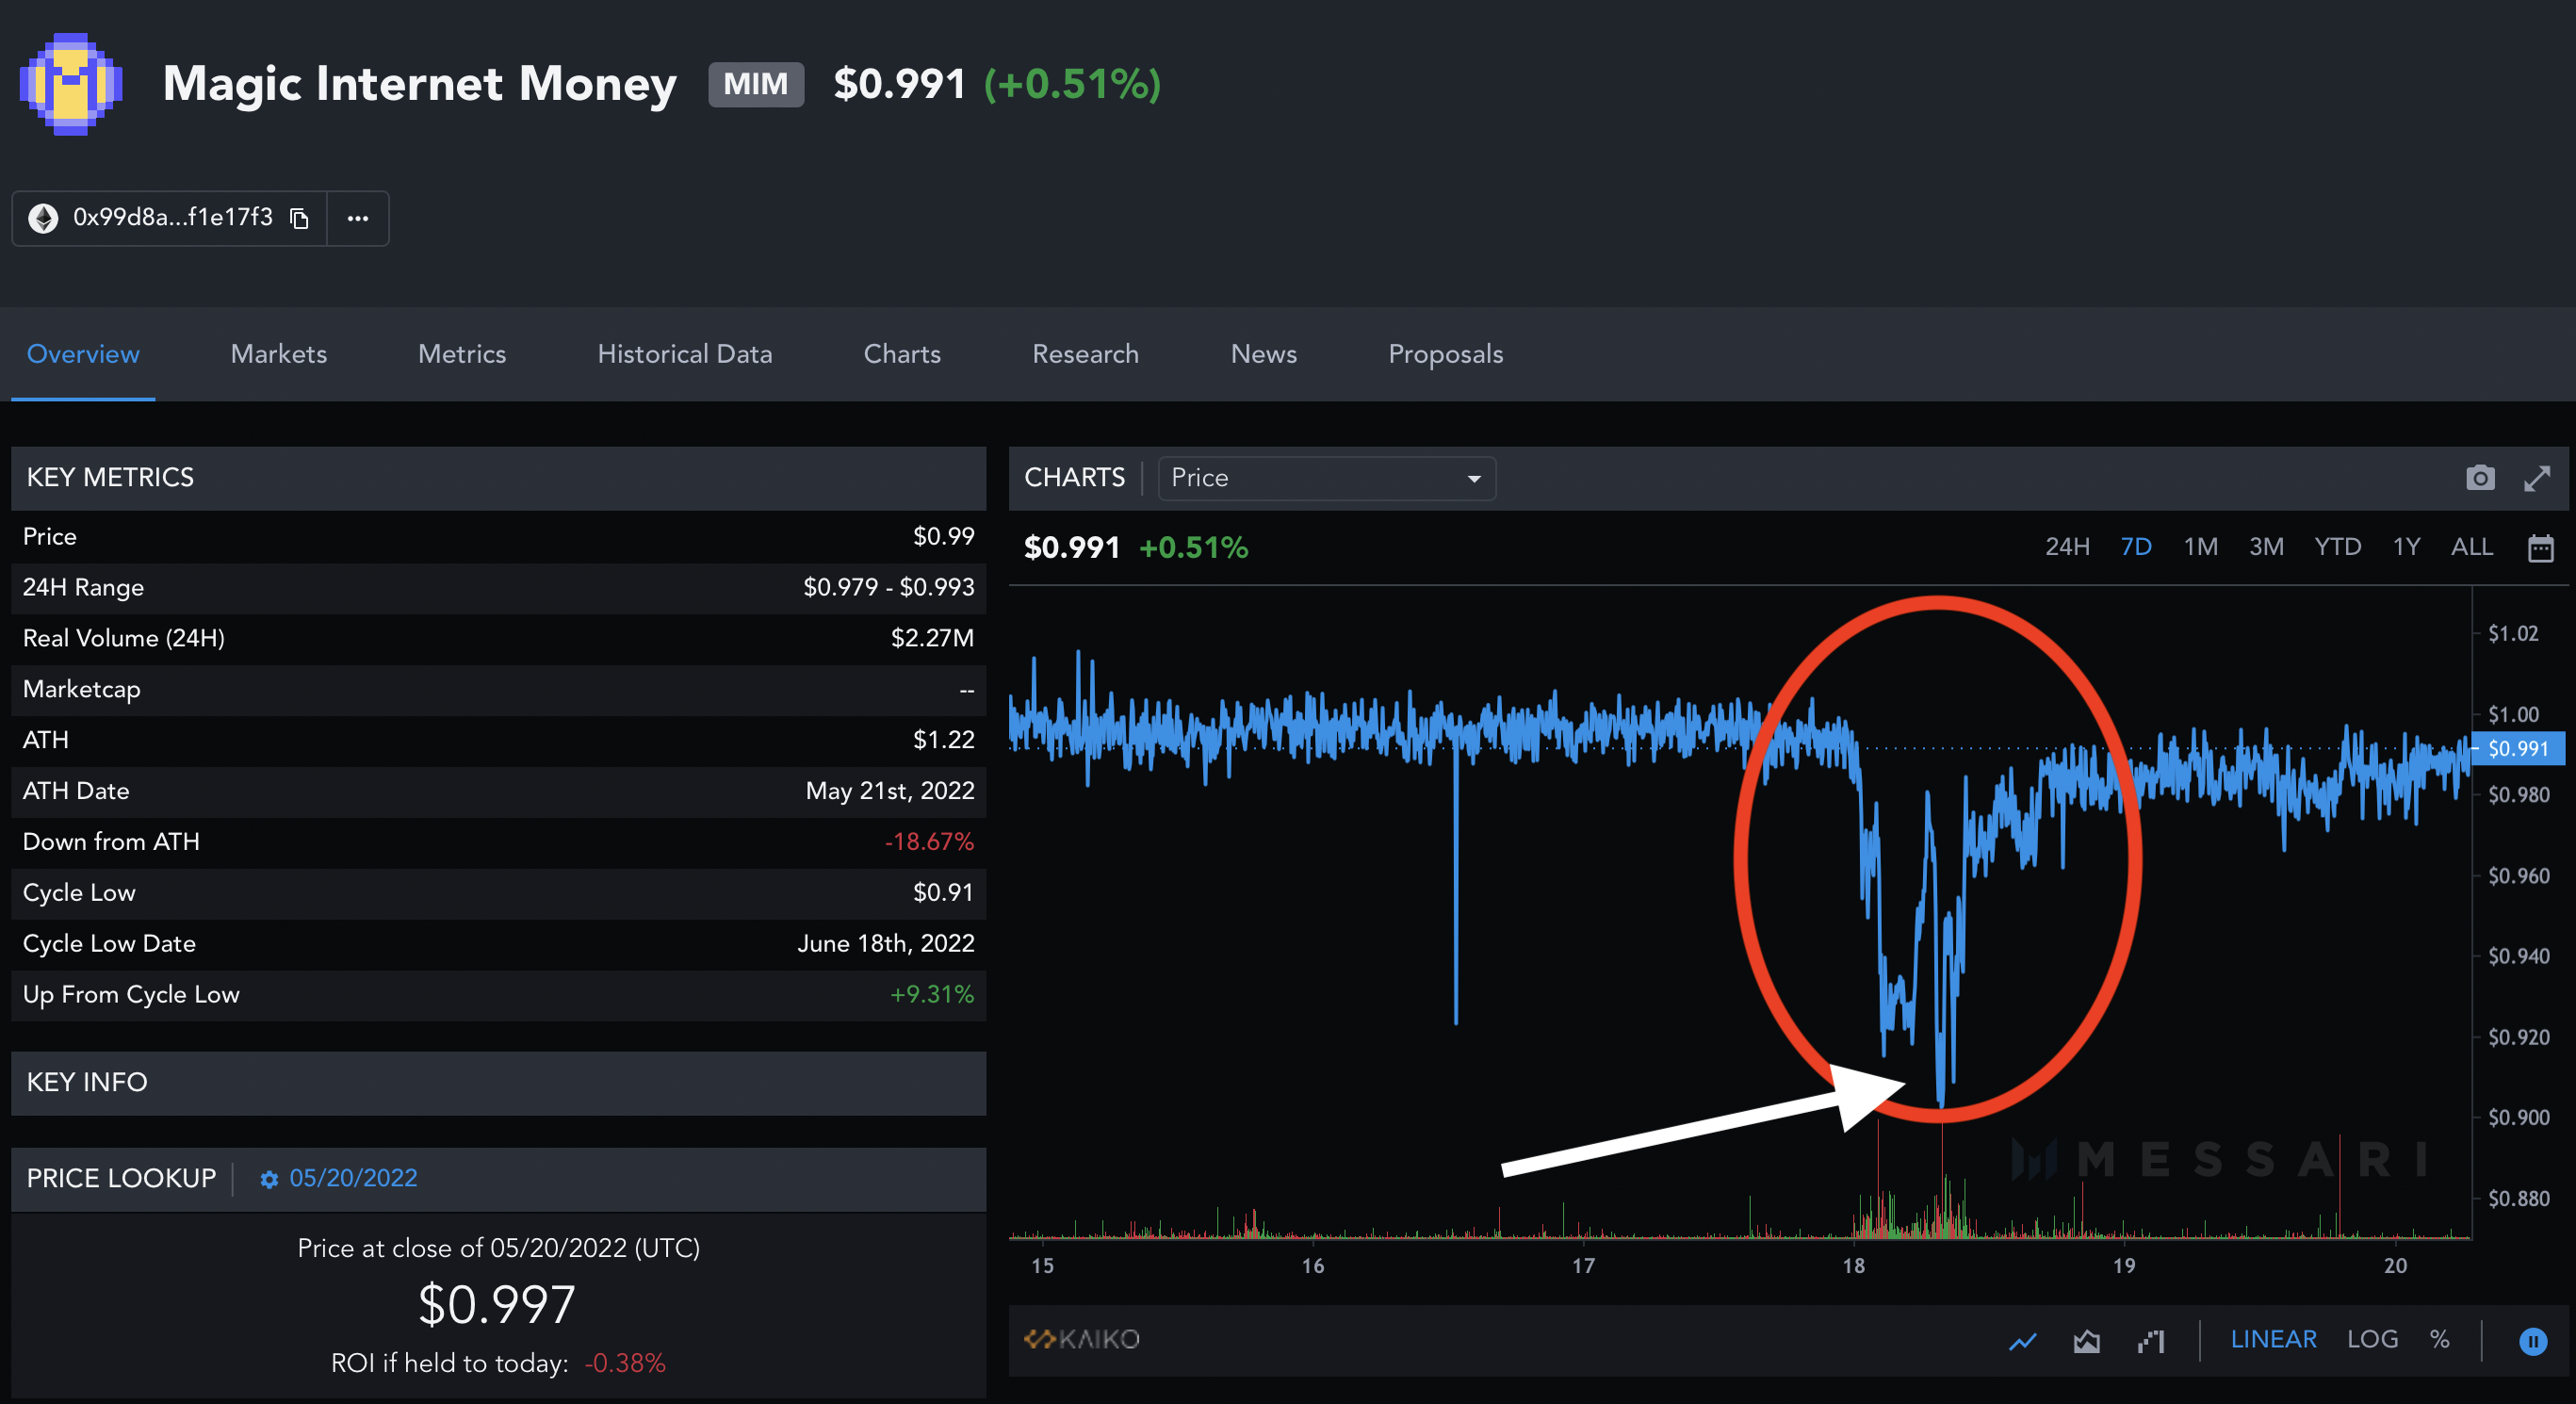The width and height of the screenshot is (2576, 1404).
Task: Switch chart range to ALL
Action: click(x=2471, y=547)
